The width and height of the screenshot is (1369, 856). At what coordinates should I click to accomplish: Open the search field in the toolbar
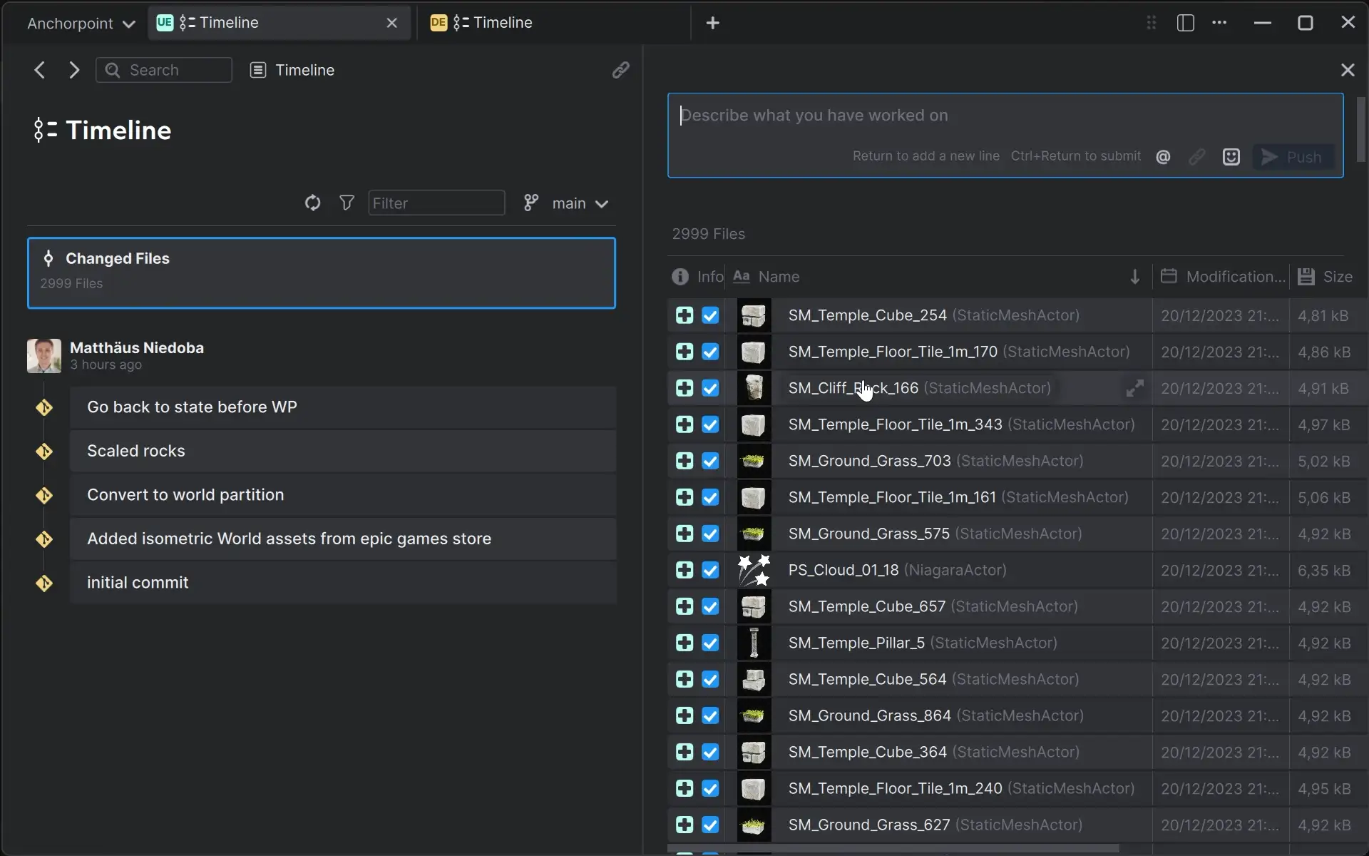click(163, 70)
